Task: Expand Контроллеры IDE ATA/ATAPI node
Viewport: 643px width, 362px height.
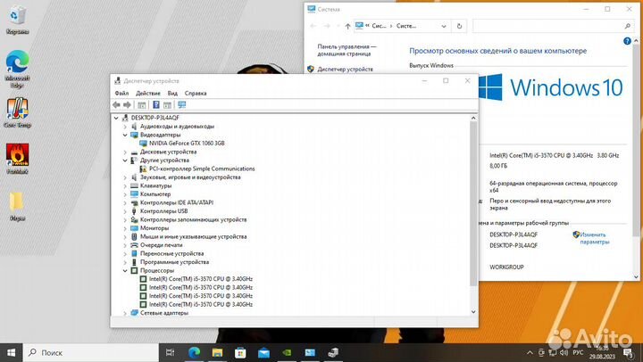Action: pyautogui.click(x=125, y=202)
